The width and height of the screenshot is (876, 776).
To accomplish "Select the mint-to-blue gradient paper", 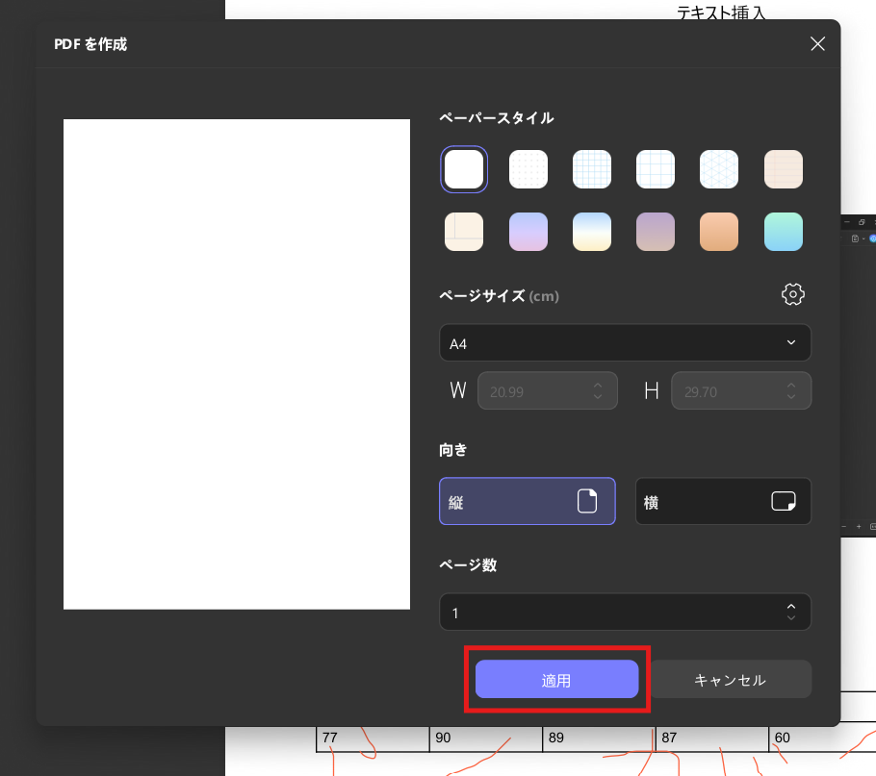I will [784, 232].
